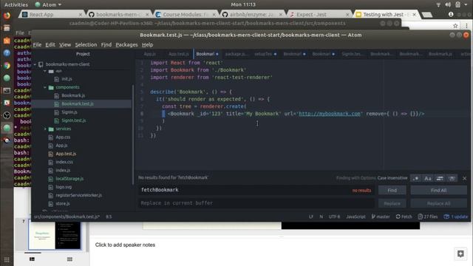Open Signin.test.js in the project tree
Viewport: 473px width, 266px height.
click(x=74, y=120)
